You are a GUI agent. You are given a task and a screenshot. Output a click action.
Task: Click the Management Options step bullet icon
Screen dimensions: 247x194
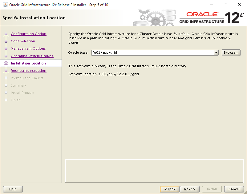point(6,49)
